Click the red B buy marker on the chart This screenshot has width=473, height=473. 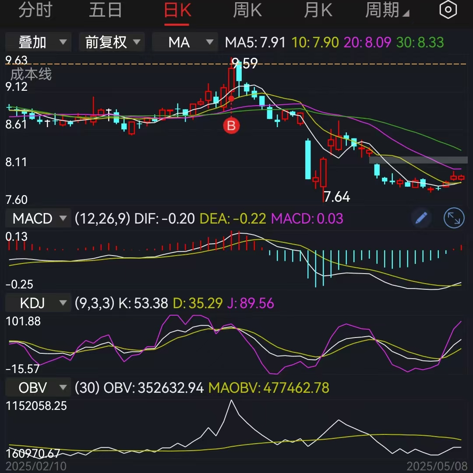tap(231, 126)
